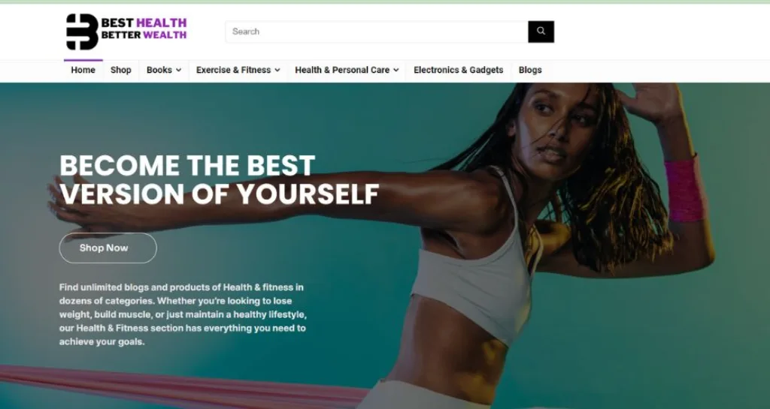The height and width of the screenshot is (409, 770).
Task: Visit the Blogs page link
Action: point(530,70)
